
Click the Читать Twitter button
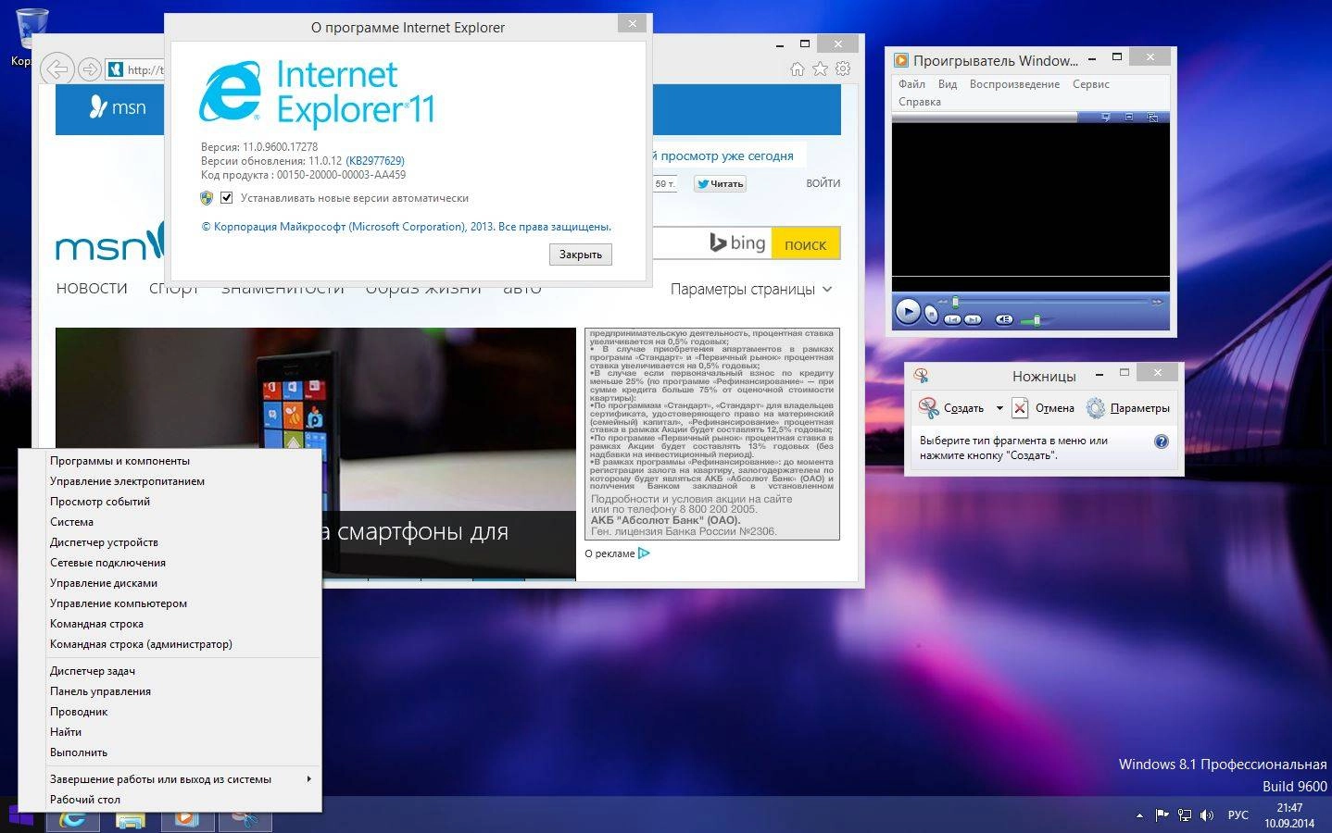(721, 184)
